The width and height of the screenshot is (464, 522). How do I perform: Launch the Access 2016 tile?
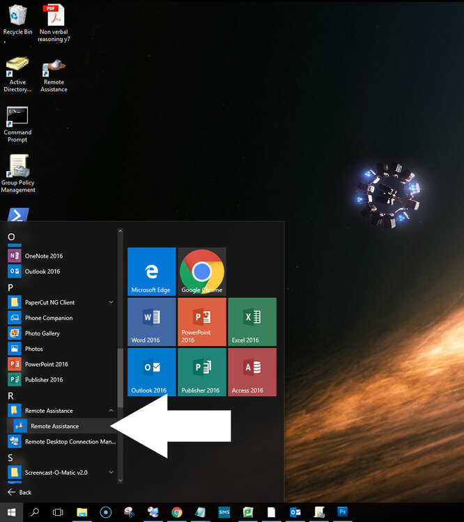tap(252, 372)
